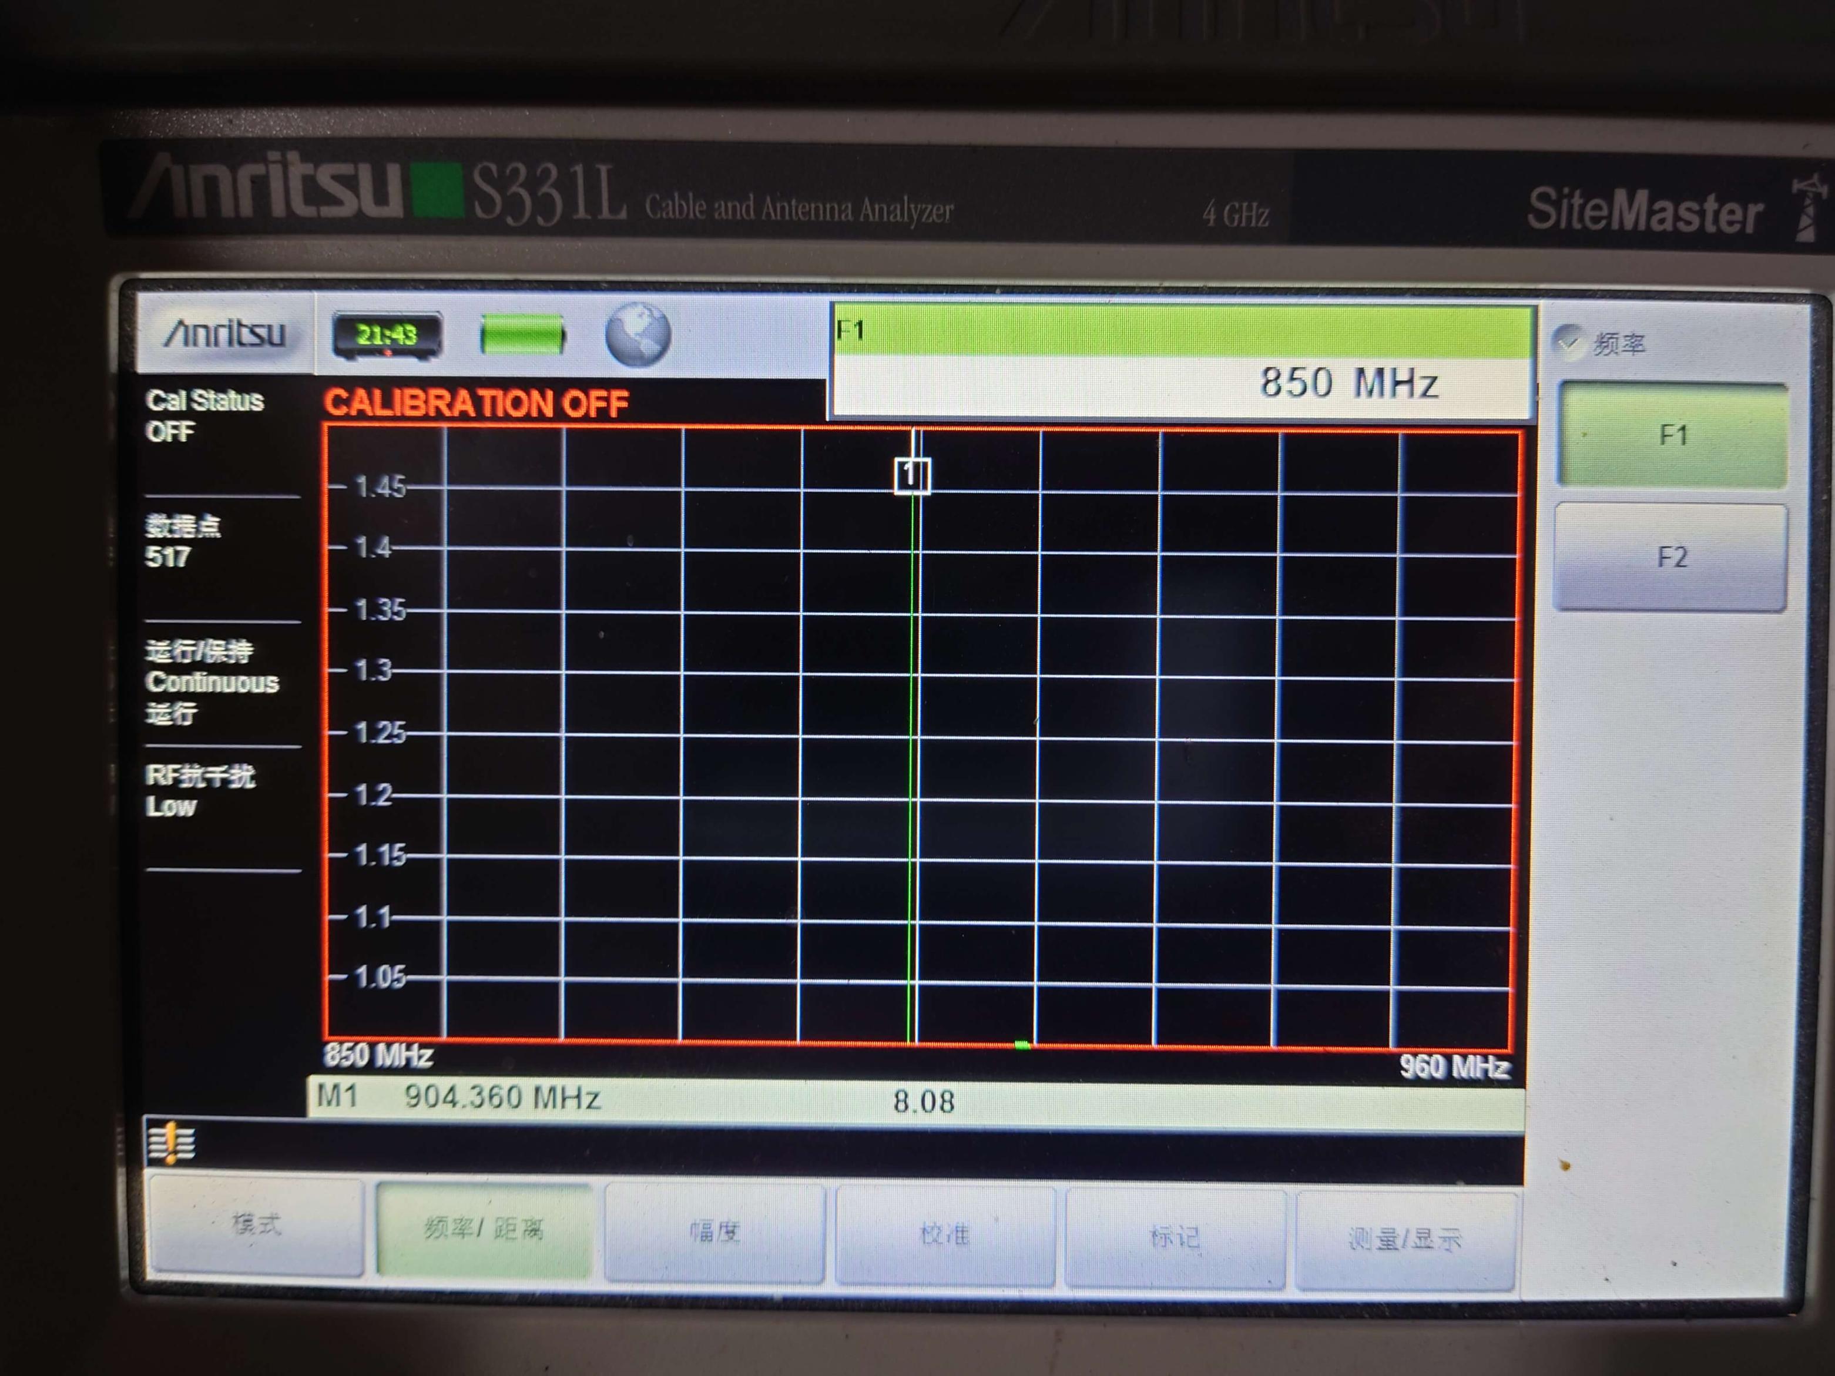Select the marker 1 box on trace

click(x=912, y=475)
